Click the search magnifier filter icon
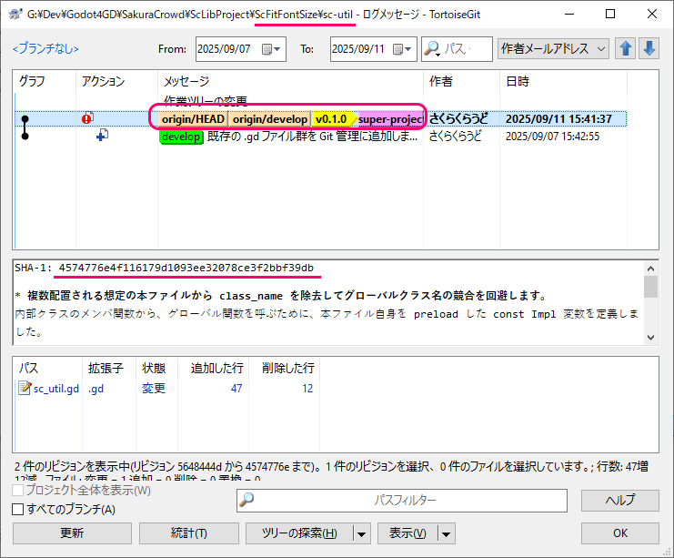This screenshot has height=558, width=674. (x=432, y=49)
